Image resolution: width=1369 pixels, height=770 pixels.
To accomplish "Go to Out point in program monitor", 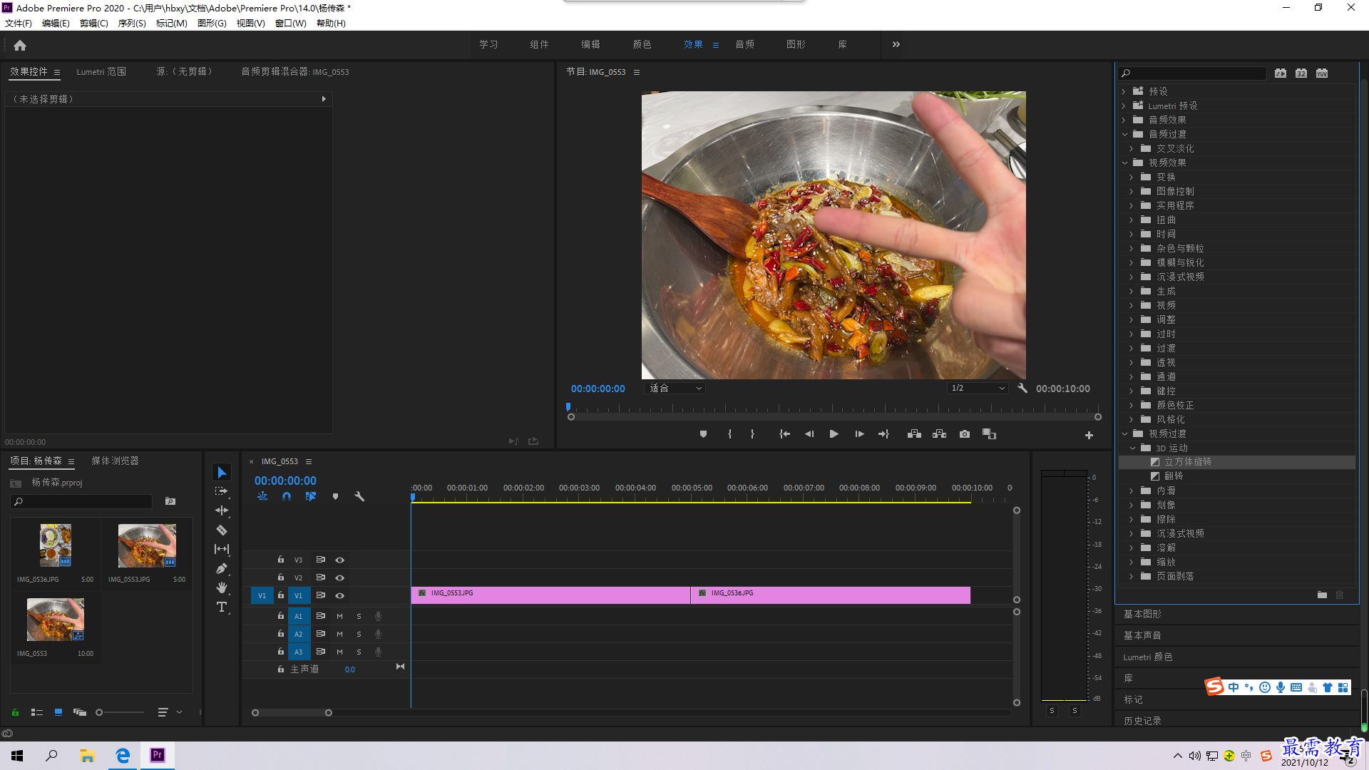I will pyautogui.click(x=884, y=434).
